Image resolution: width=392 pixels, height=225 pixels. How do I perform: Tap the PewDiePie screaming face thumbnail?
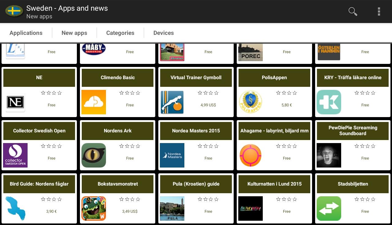pyautogui.click(x=329, y=155)
